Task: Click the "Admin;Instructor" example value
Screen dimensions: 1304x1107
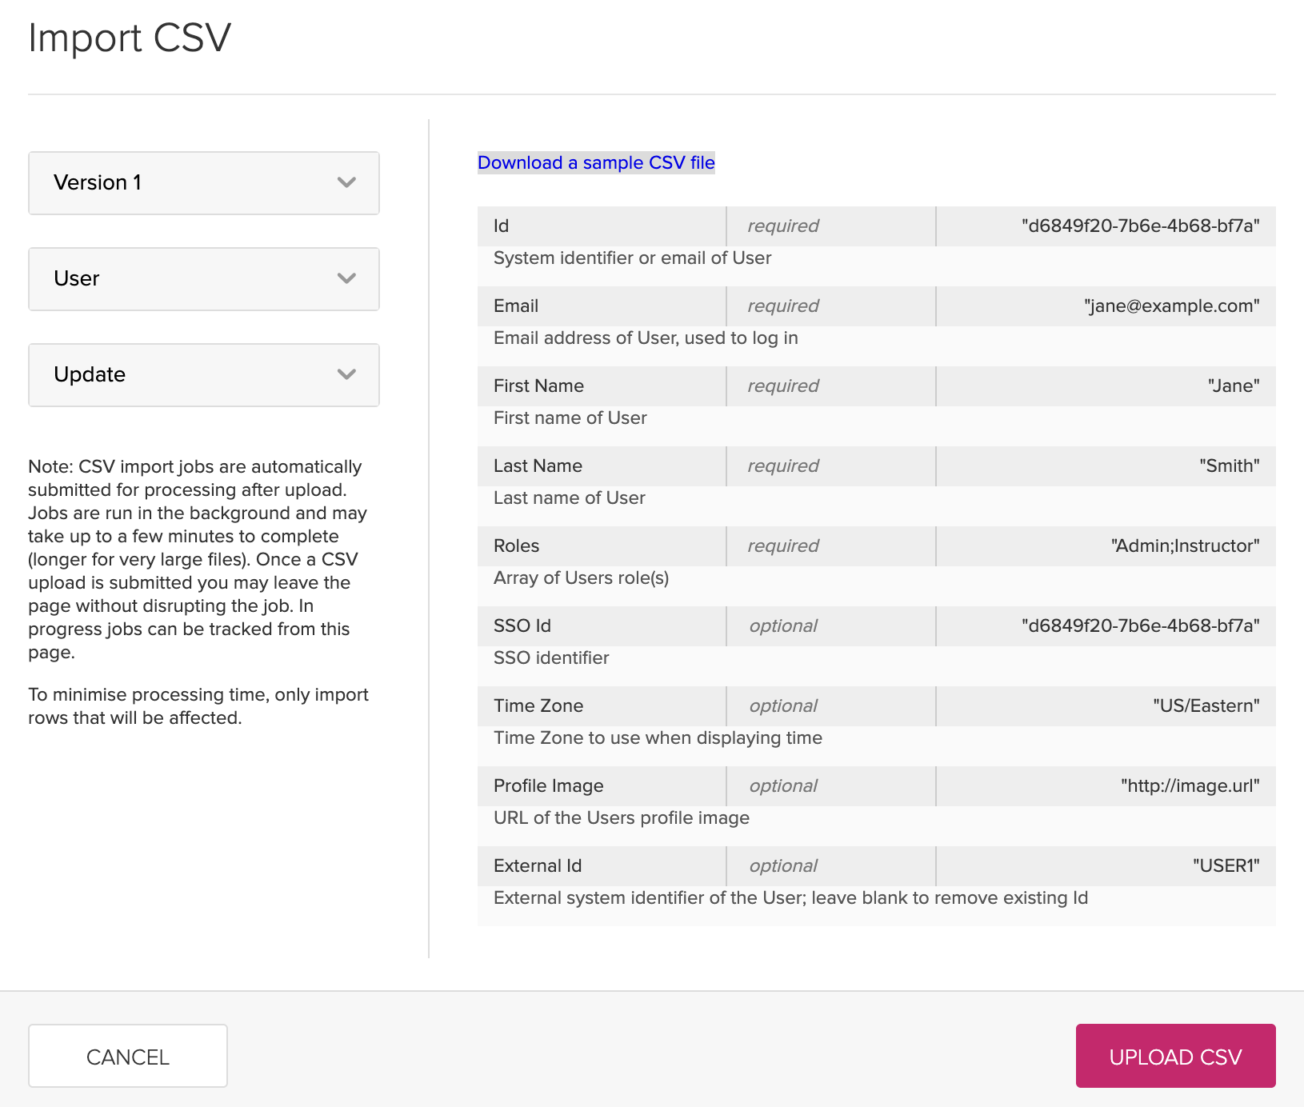Action: tap(1185, 546)
